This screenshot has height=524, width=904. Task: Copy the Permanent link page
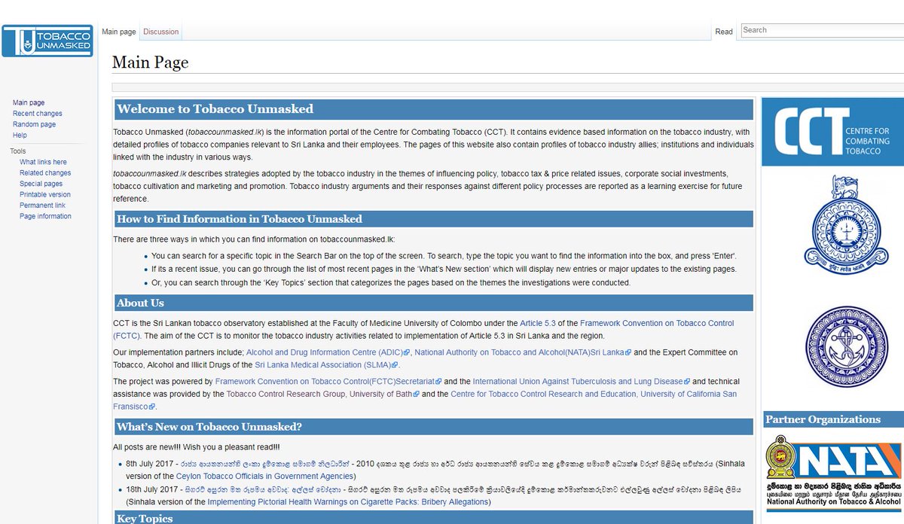click(42, 206)
